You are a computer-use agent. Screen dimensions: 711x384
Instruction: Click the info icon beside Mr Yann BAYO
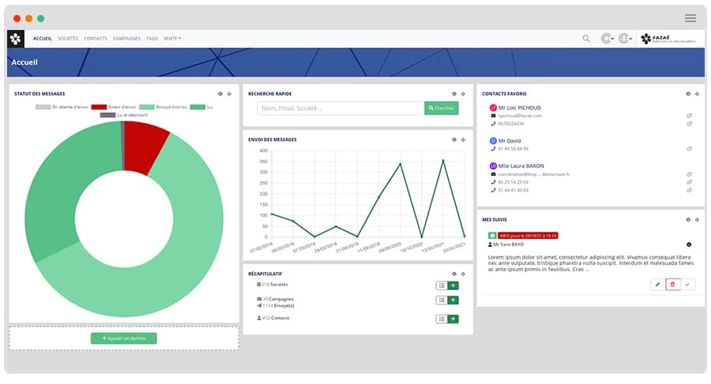pyautogui.click(x=689, y=244)
